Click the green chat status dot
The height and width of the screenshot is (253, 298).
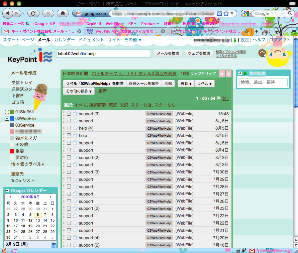coord(245,73)
